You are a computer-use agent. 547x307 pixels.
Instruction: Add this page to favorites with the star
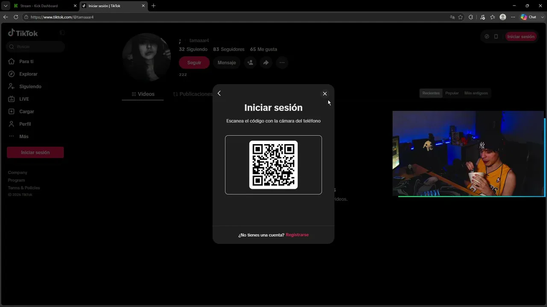pyautogui.click(x=460, y=17)
